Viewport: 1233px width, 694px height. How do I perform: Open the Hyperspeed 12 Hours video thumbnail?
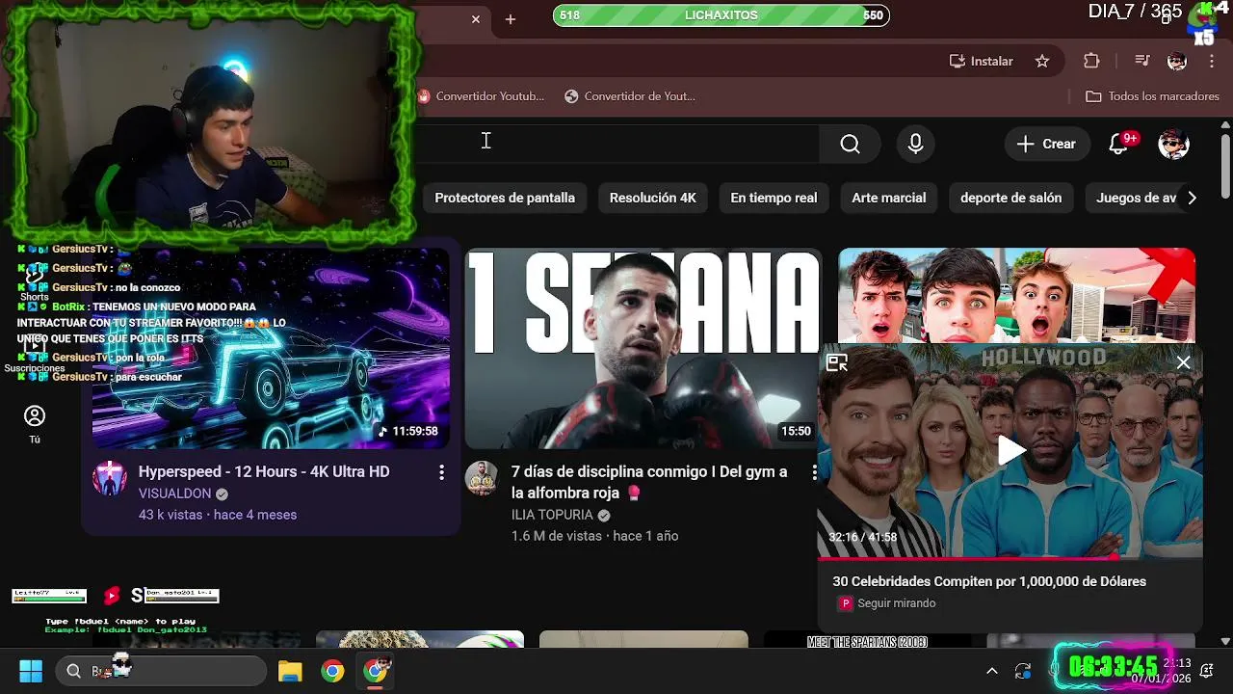pos(271,348)
